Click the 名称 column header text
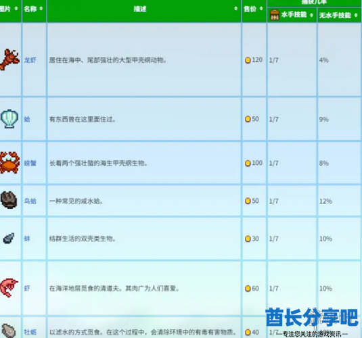 pos(30,9)
